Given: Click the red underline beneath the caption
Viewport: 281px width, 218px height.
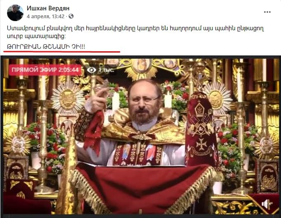Looking at the screenshot, I should [62, 52].
